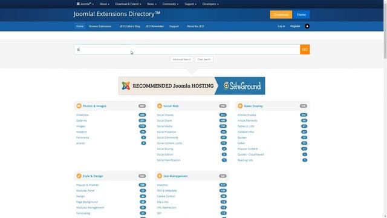Open the Articles Display subcategory

pyautogui.click(x=247, y=115)
